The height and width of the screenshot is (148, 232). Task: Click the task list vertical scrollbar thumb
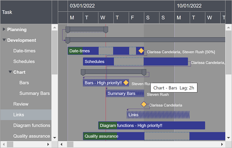pyautogui.click(x=55, y=52)
